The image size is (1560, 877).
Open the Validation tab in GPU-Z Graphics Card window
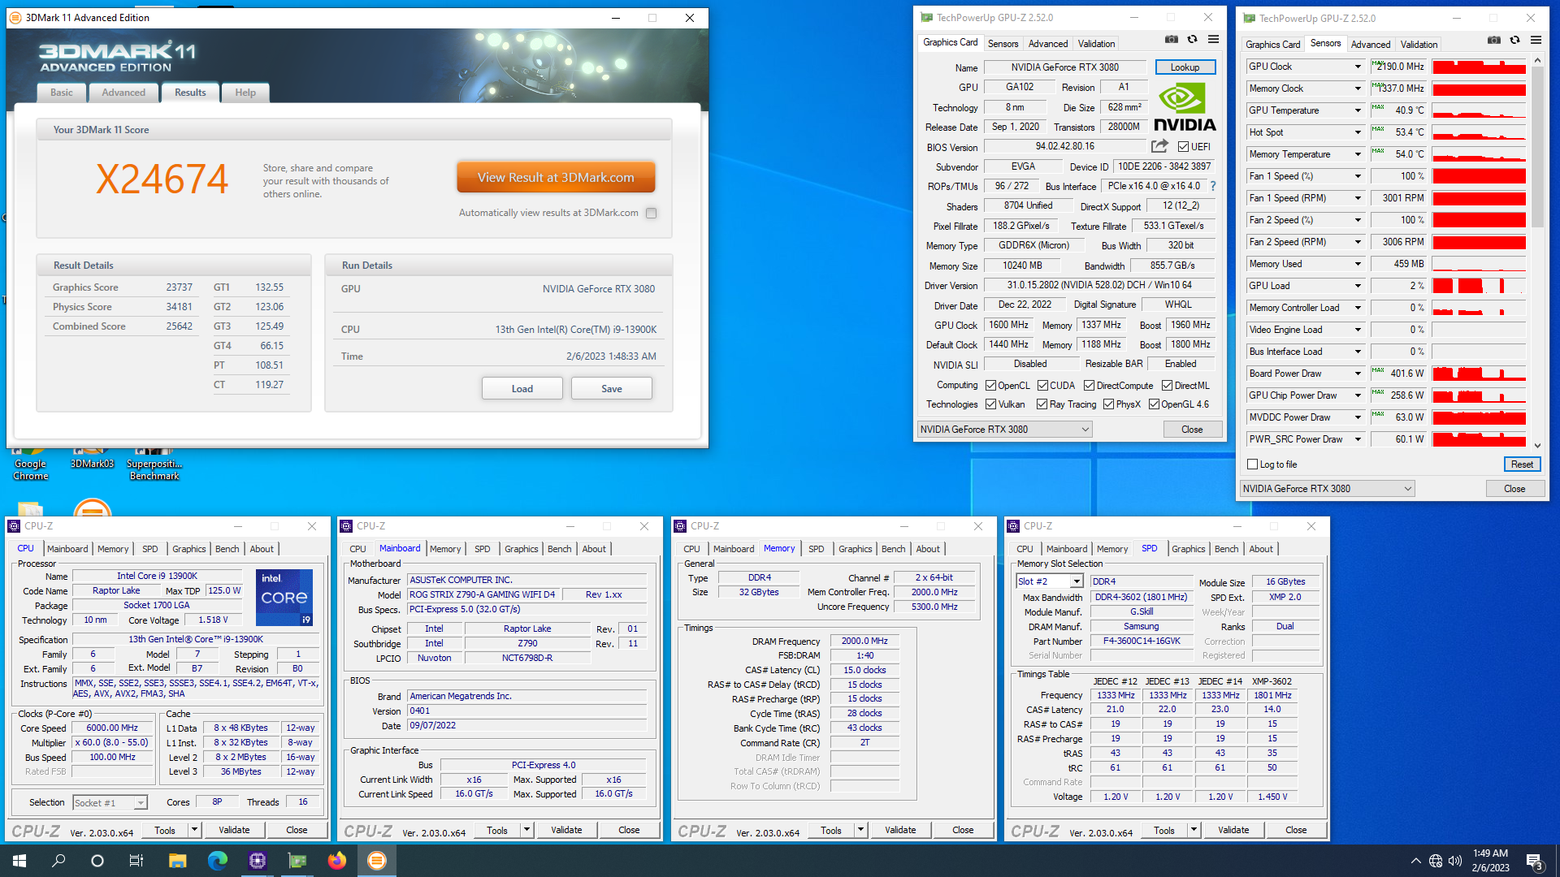click(1096, 44)
